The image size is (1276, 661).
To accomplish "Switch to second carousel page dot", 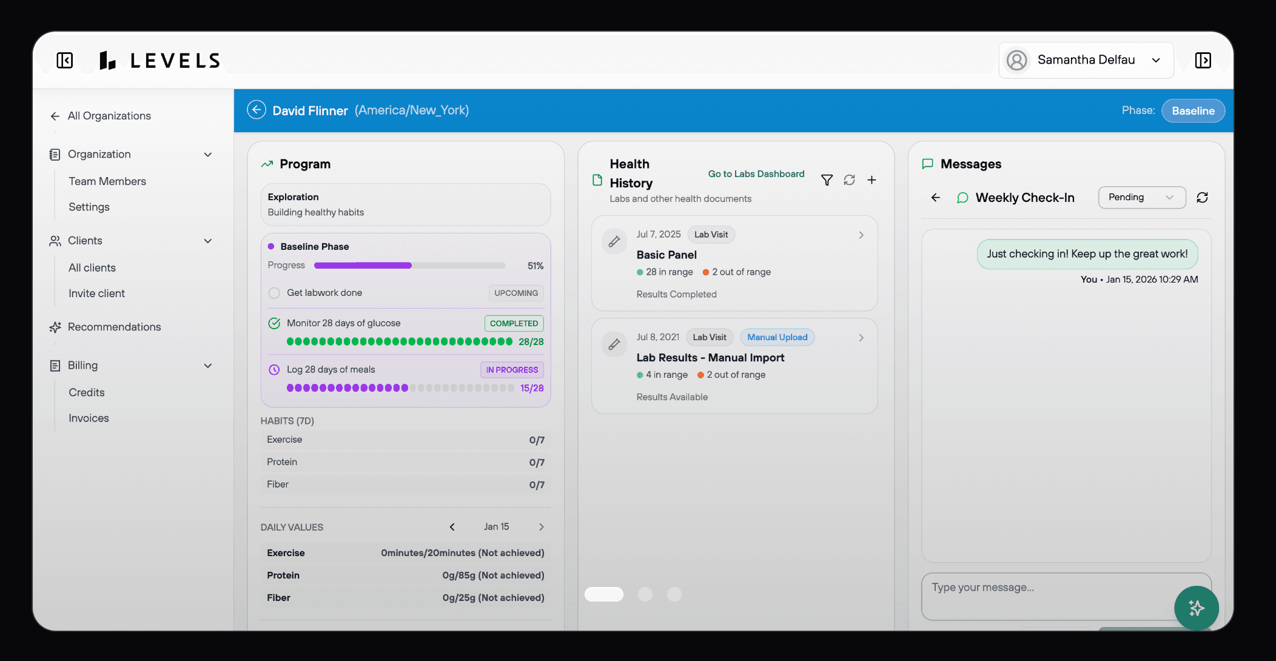I will [x=645, y=594].
